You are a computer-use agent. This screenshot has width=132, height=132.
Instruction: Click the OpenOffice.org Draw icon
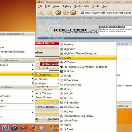[x=61, y=116]
